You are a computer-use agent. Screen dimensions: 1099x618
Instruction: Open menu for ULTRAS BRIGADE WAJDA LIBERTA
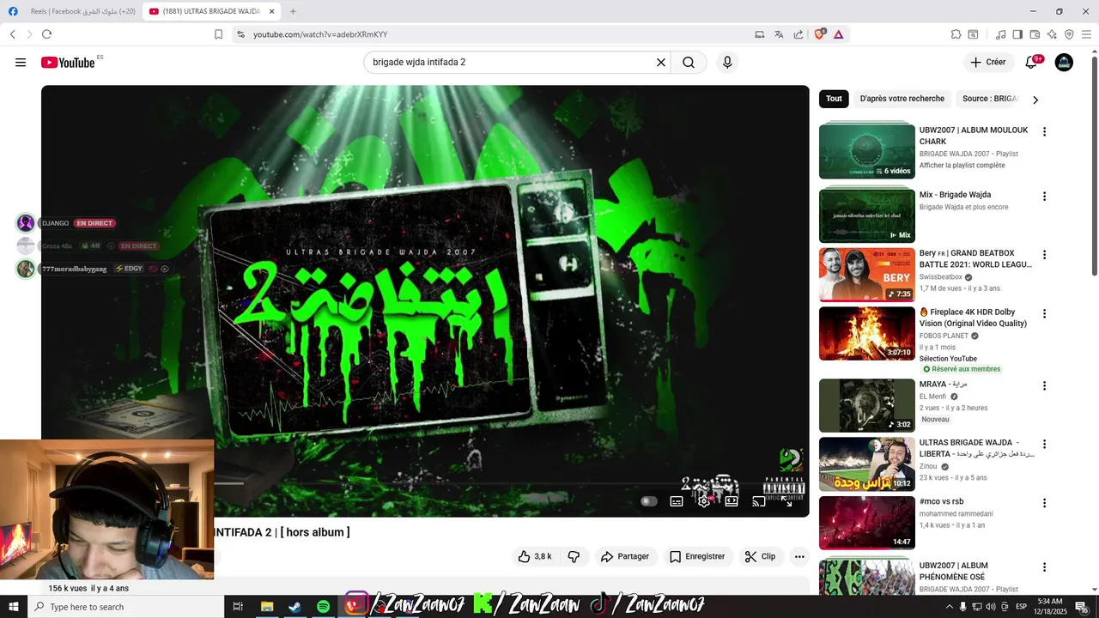(x=1044, y=445)
